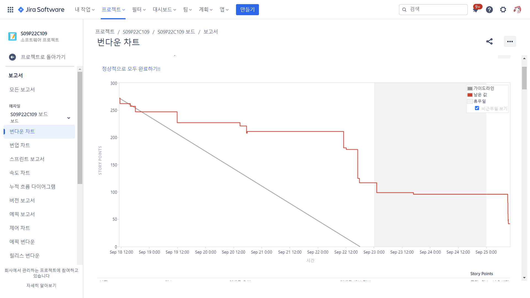
Task: Click the main scrollbar up arrow
Action: [524, 58]
